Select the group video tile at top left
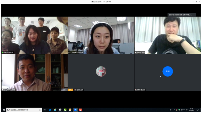 [x=34, y=35]
